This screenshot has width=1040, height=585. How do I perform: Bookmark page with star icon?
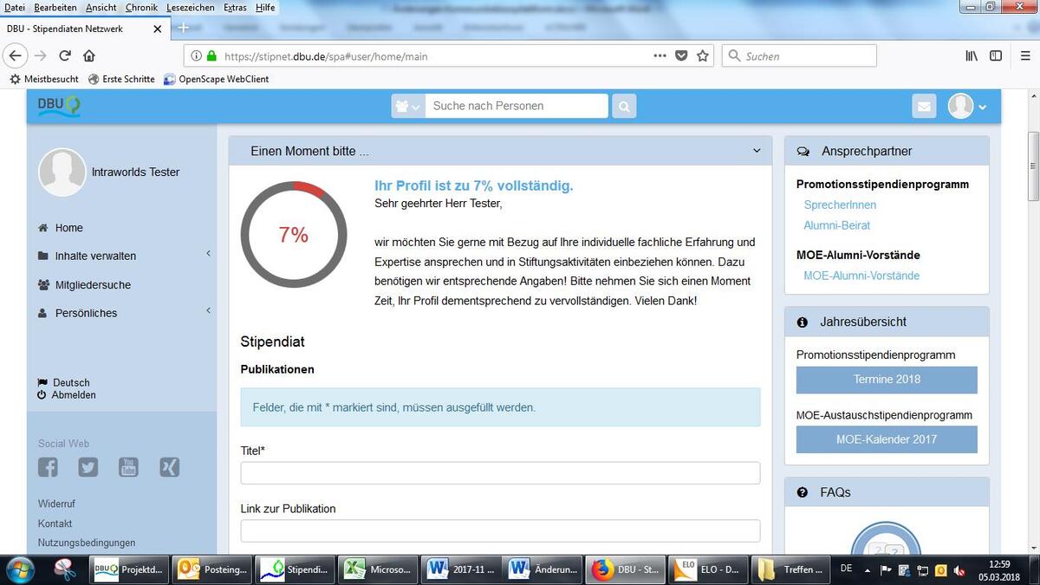703,56
